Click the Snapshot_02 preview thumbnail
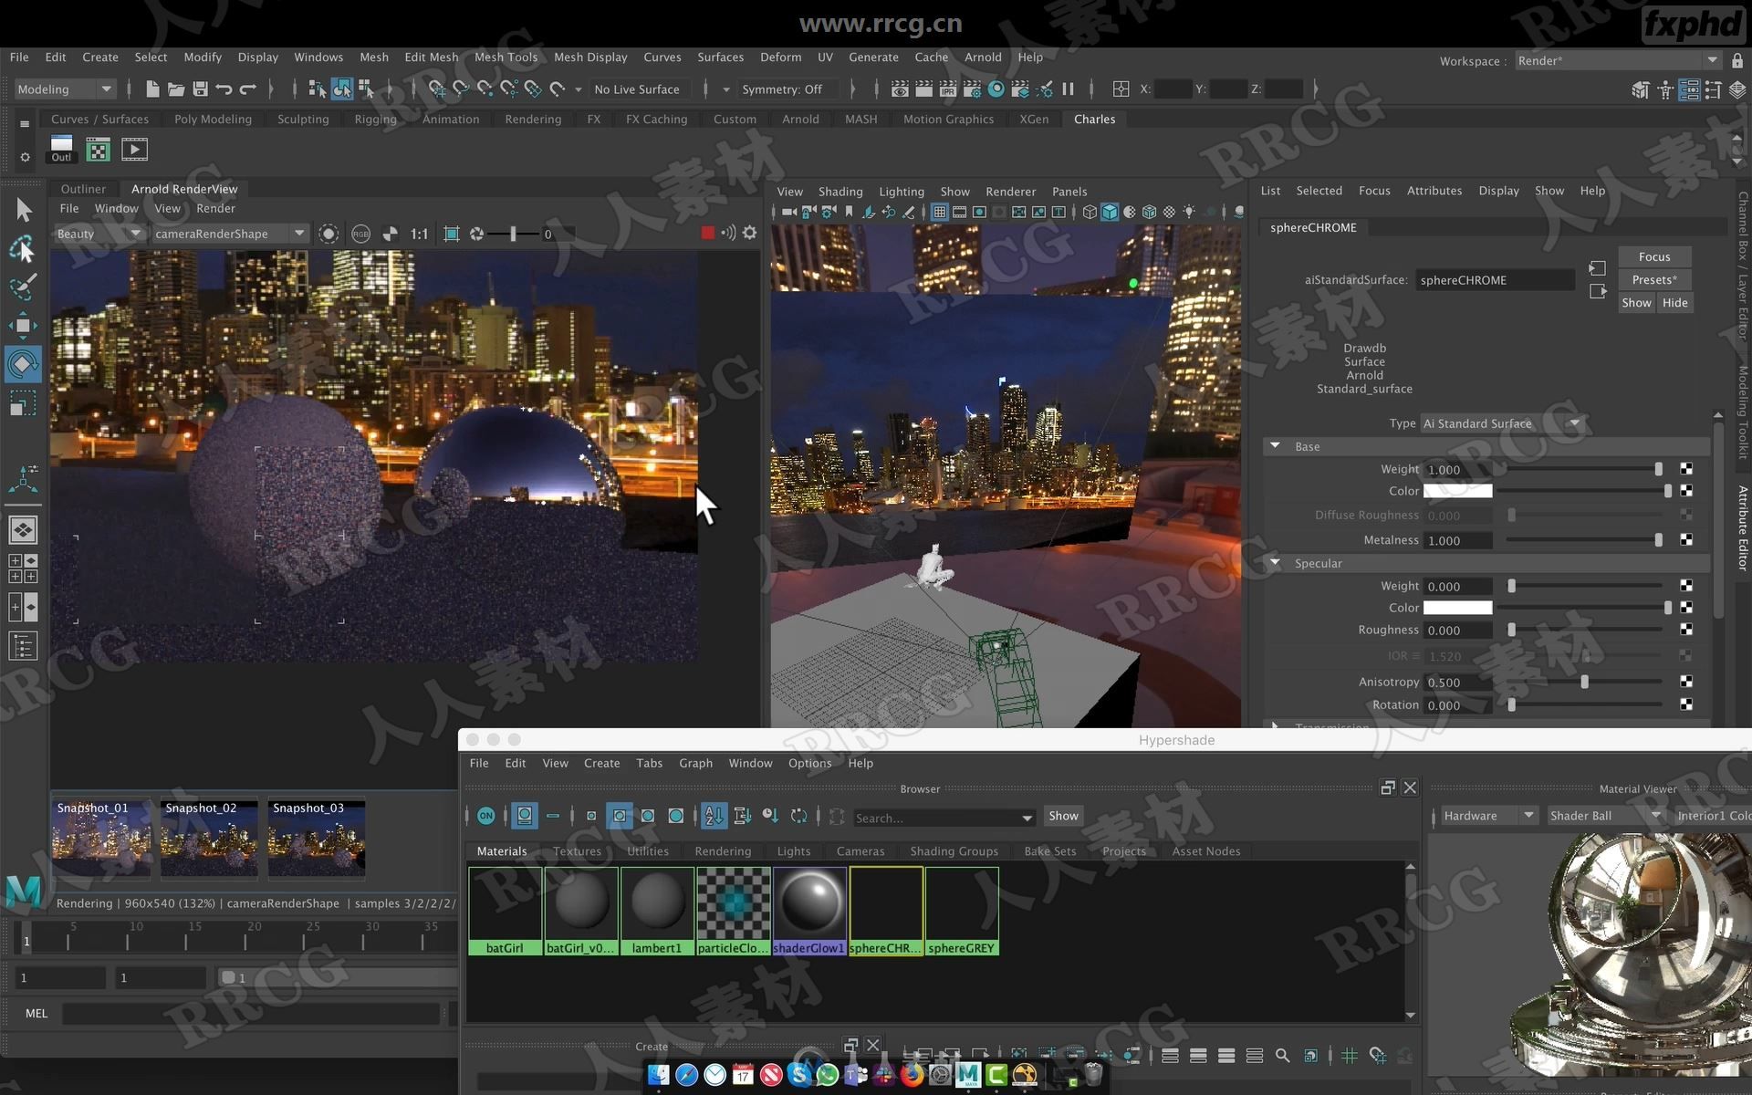 click(205, 837)
